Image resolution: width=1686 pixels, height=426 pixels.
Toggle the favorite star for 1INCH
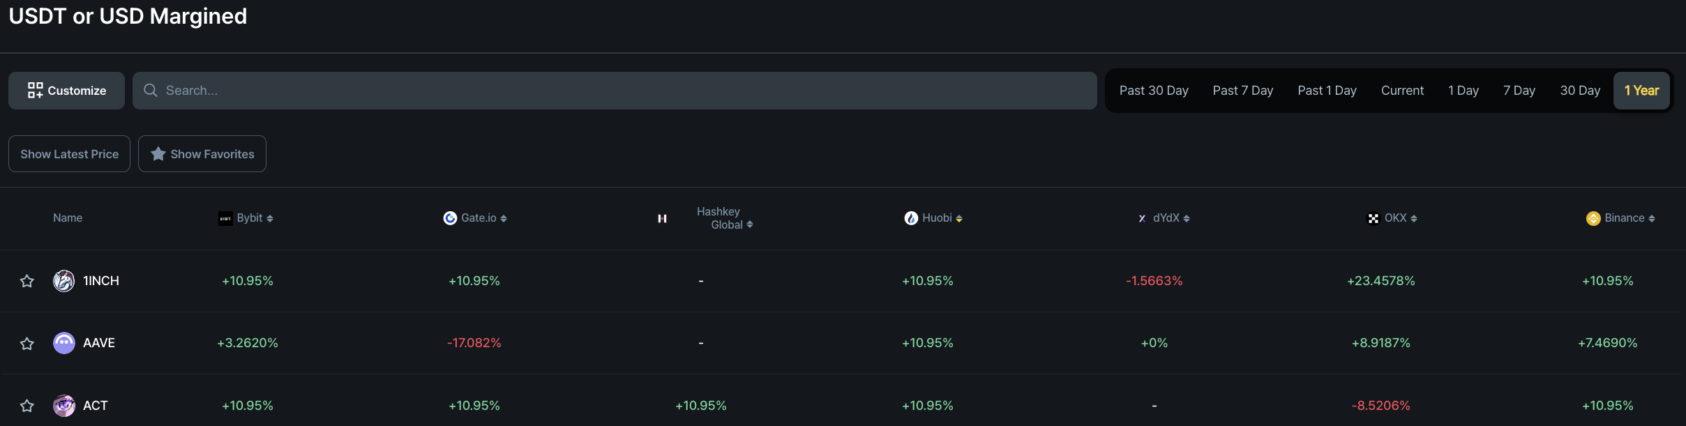pyautogui.click(x=27, y=280)
